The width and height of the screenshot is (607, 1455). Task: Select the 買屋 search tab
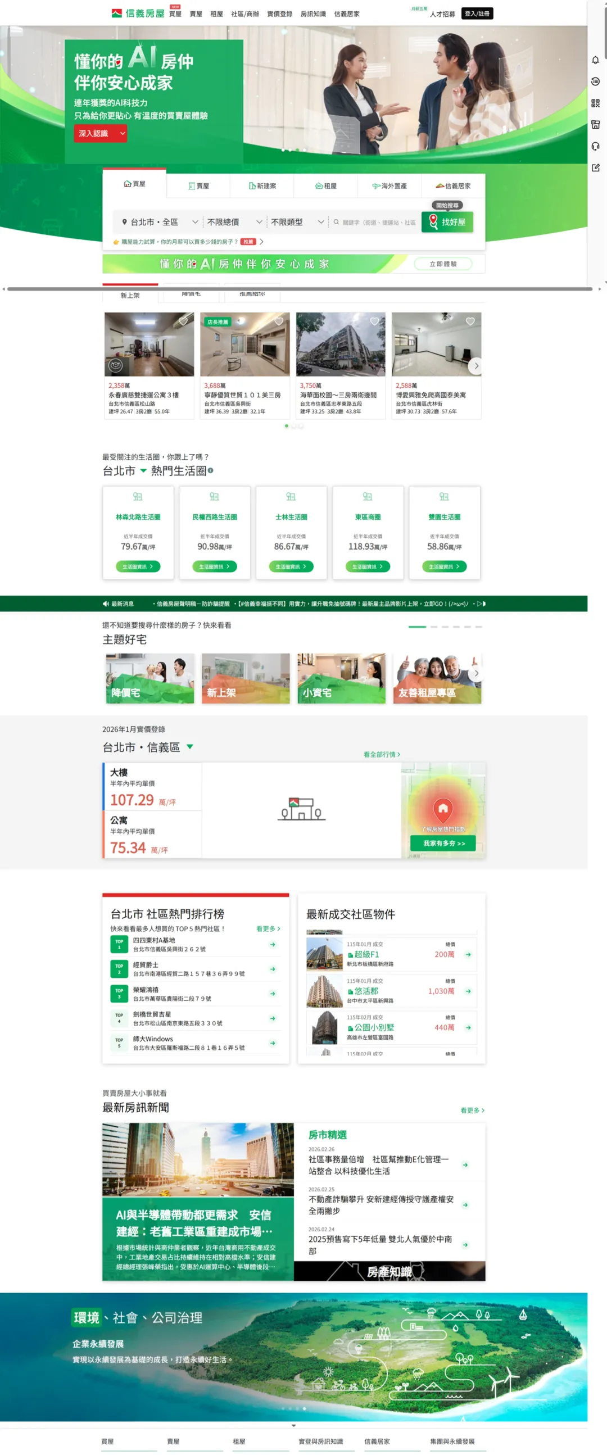(x=134, y=184)
